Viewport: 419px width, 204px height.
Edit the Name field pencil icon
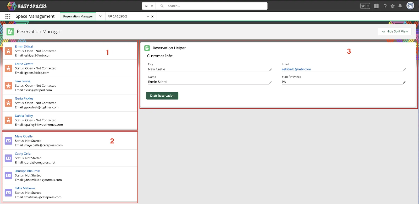click(271, 82)
